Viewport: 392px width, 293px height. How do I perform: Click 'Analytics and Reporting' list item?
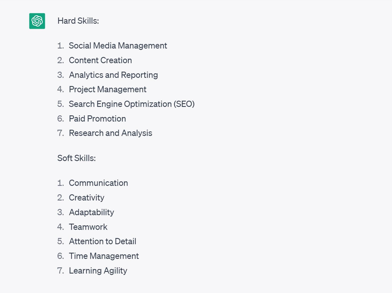coord(113,75)
